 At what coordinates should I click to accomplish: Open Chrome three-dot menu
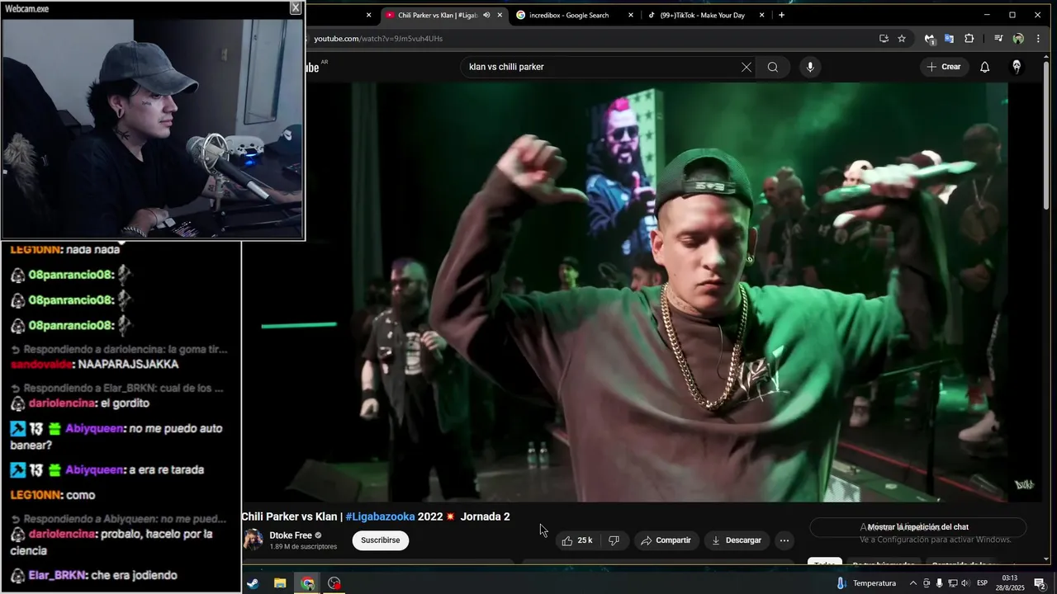(x=1037, y=38)
